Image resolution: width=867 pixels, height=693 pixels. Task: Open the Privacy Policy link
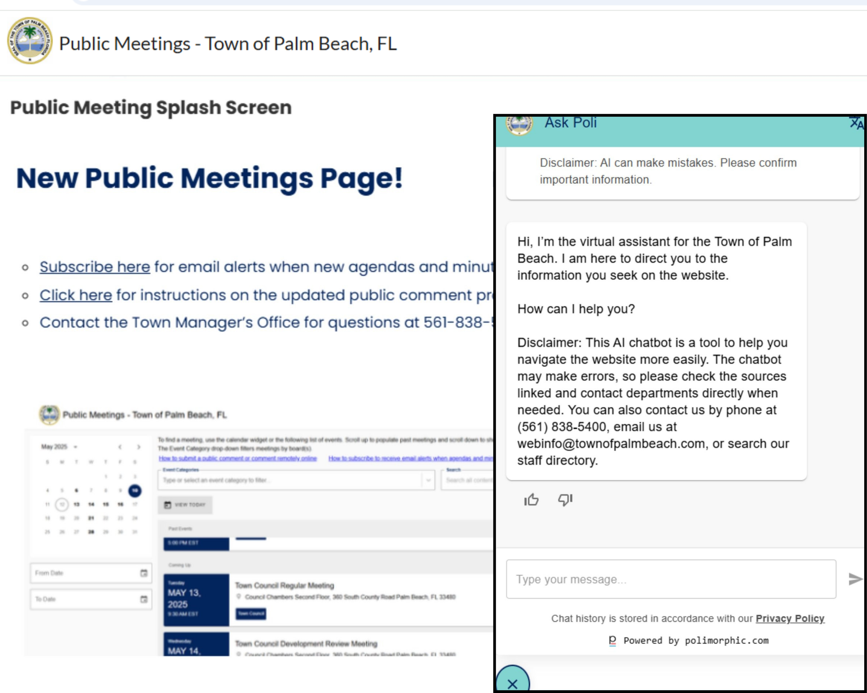click(790, 618)
